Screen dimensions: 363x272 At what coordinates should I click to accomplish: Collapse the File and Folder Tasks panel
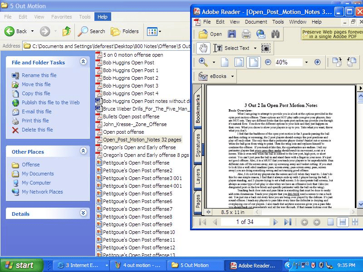tap(83, 62)
